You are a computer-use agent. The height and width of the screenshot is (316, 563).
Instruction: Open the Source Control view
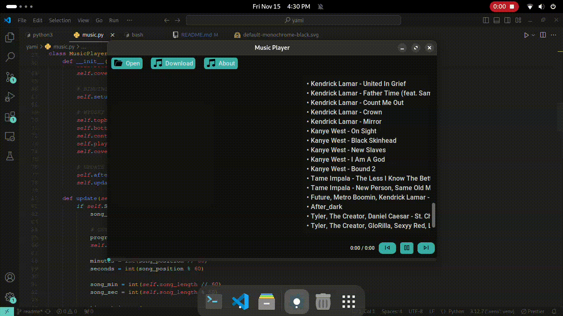pos(10,77)
